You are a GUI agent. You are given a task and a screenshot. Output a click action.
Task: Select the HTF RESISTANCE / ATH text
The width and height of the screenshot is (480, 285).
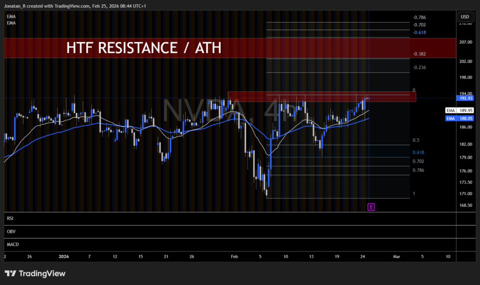click(x=143, y=48)
